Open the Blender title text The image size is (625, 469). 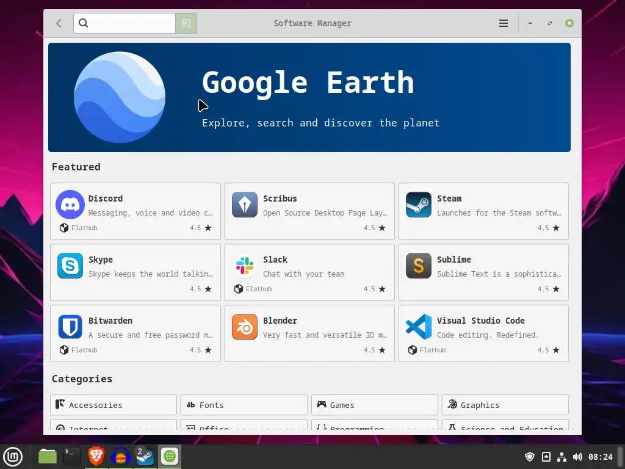[280, 321]
